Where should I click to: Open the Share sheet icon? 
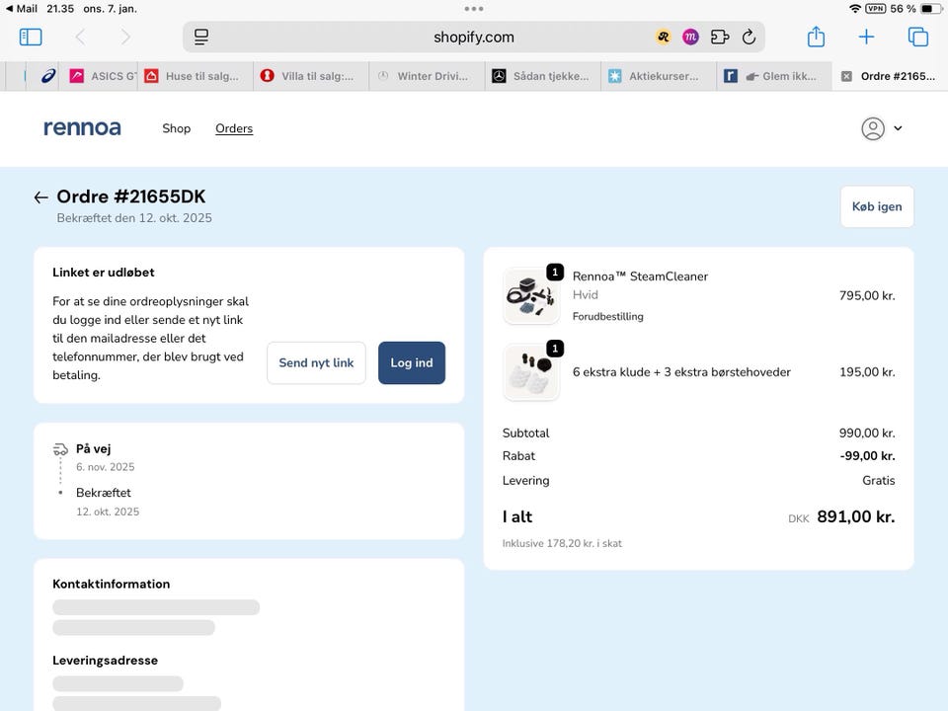(x=817, y=37)
